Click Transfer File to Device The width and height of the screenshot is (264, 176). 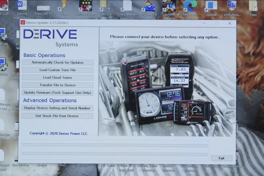pos(57,85)
